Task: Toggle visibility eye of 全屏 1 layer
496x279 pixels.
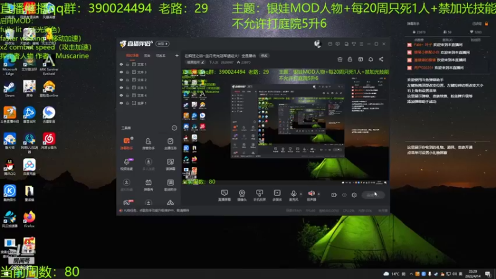Action: tap(121, 103)
